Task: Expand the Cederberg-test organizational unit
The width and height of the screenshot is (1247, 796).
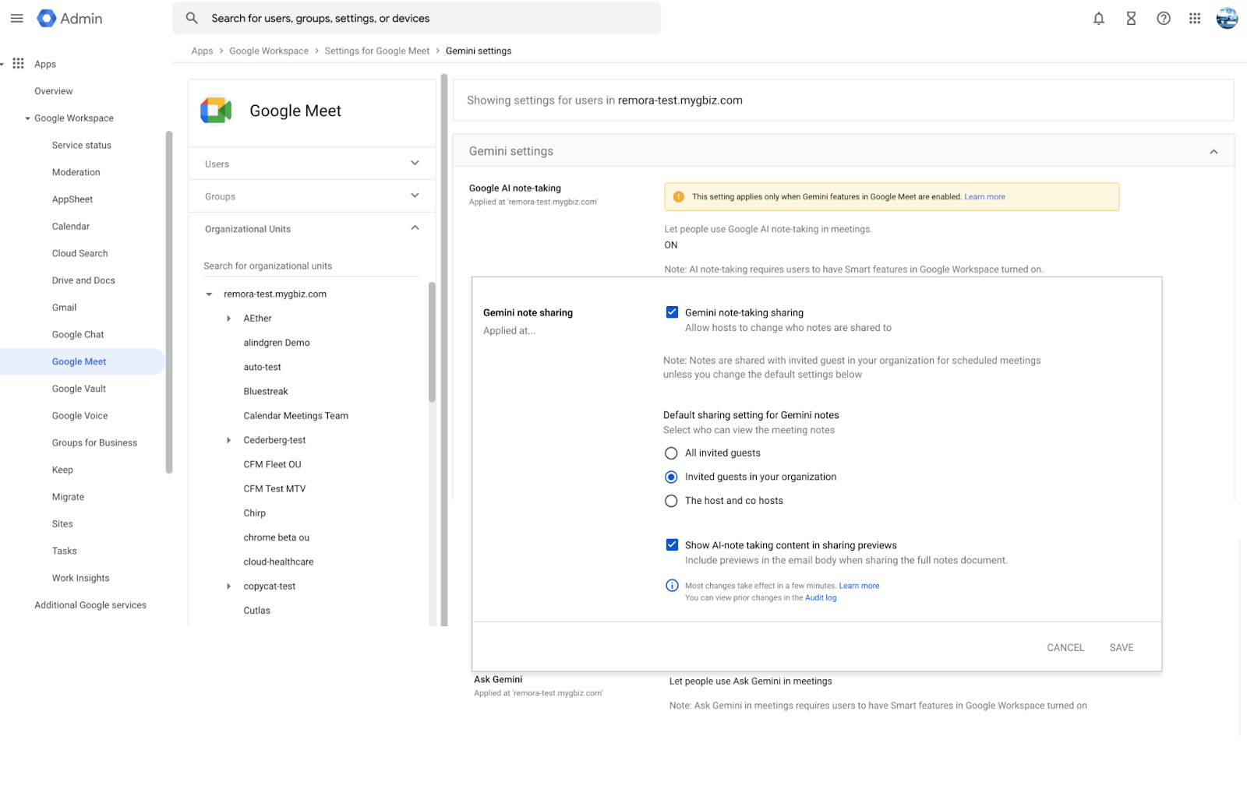Action: point(228,440)
